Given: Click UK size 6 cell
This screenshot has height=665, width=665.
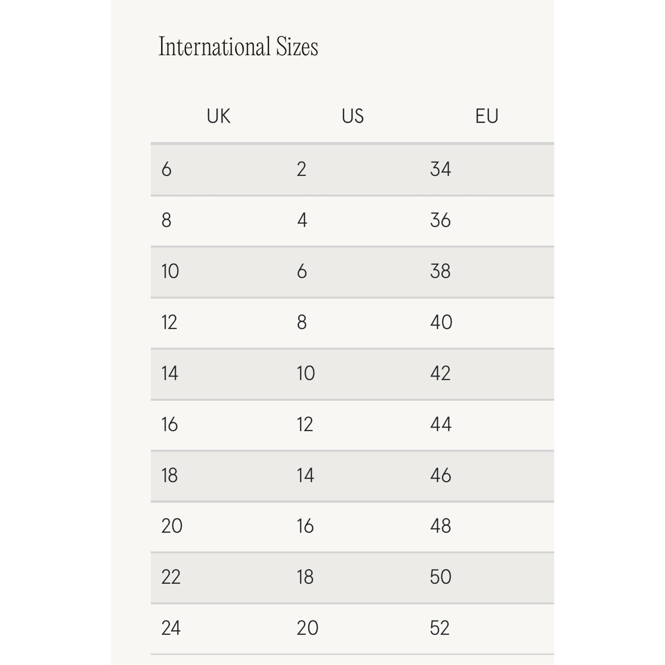Looking at the screenshot, I should click(x=167, y=169).
